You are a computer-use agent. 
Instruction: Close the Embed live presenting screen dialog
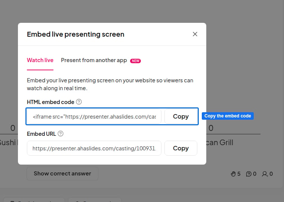tap(195, 34)
